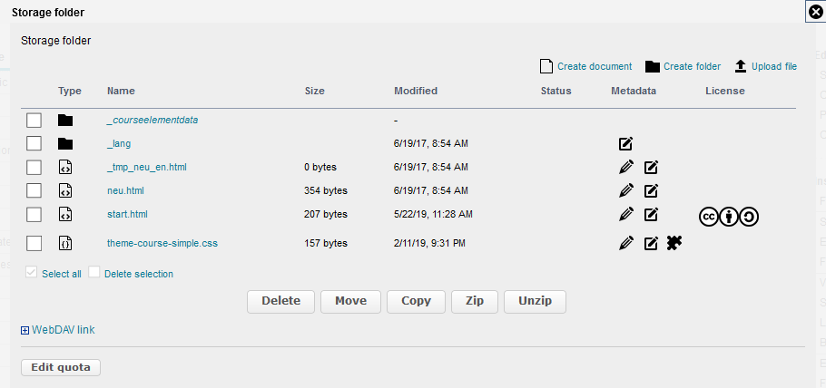Open metadata for _tmp_neu_en.html
This screenshot has width=826, height=388.
(x=651, y=167)
